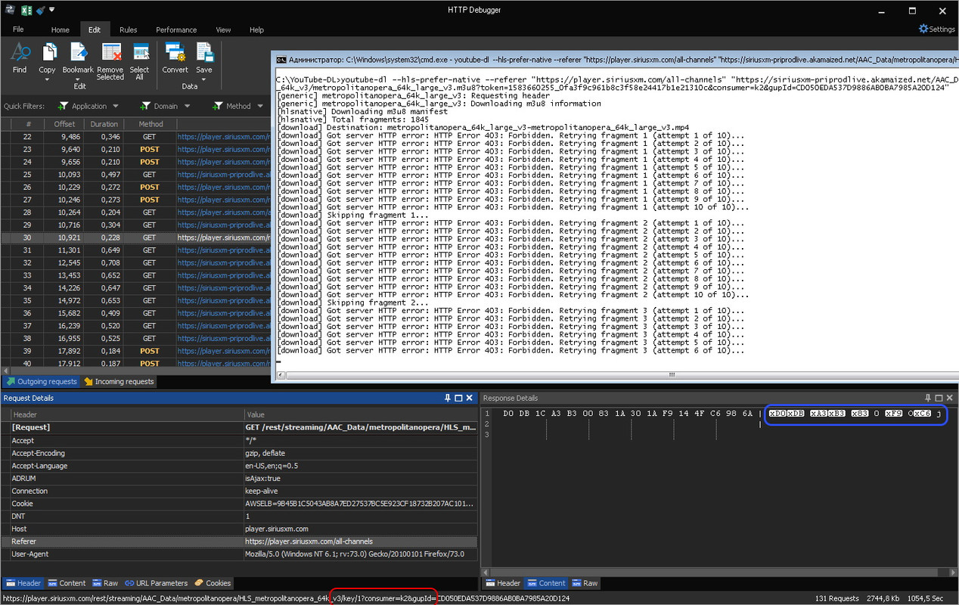
Task: Sort by the Duration column header
Action: coord(104,124)
